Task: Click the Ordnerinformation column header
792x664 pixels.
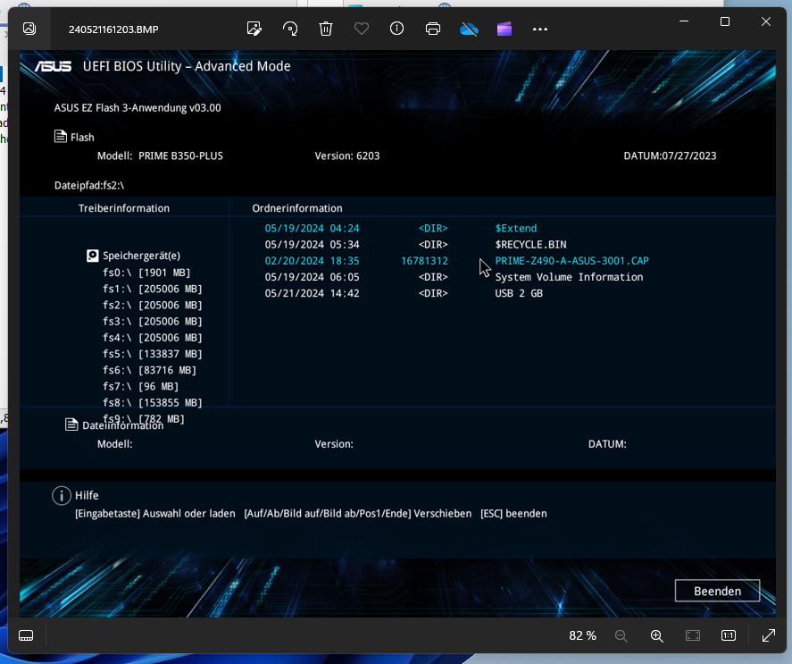Action: [x=297, y=208]
